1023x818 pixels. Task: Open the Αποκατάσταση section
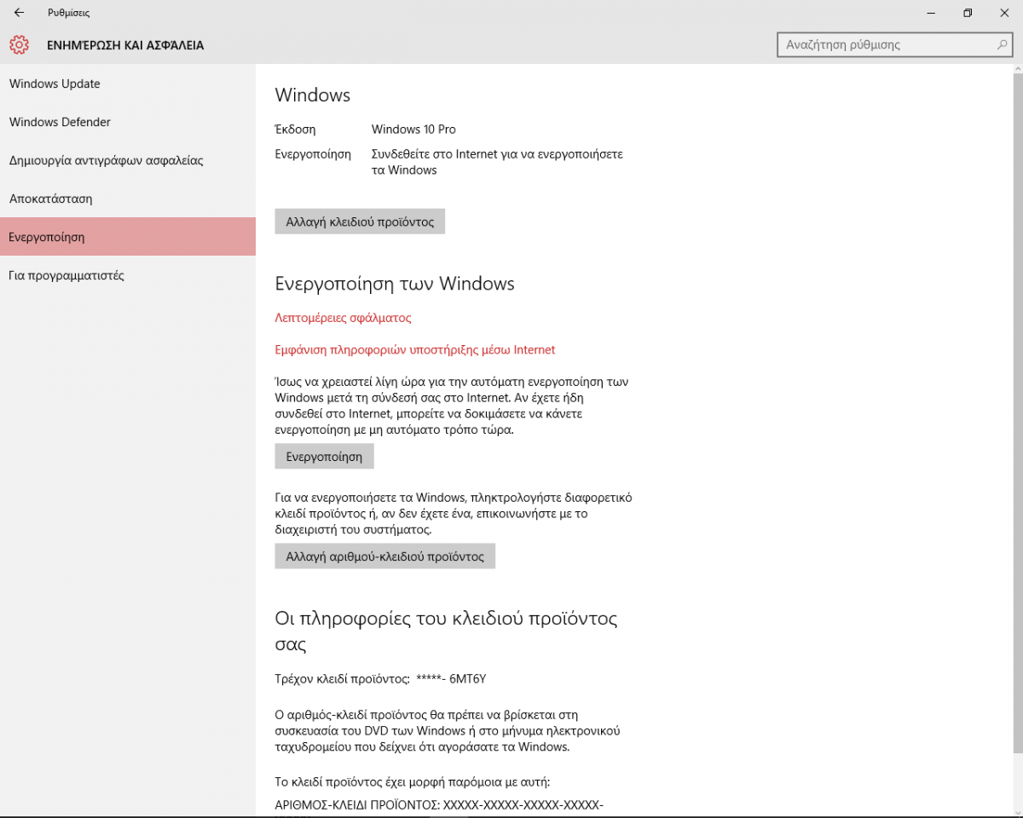click(128, 199)
